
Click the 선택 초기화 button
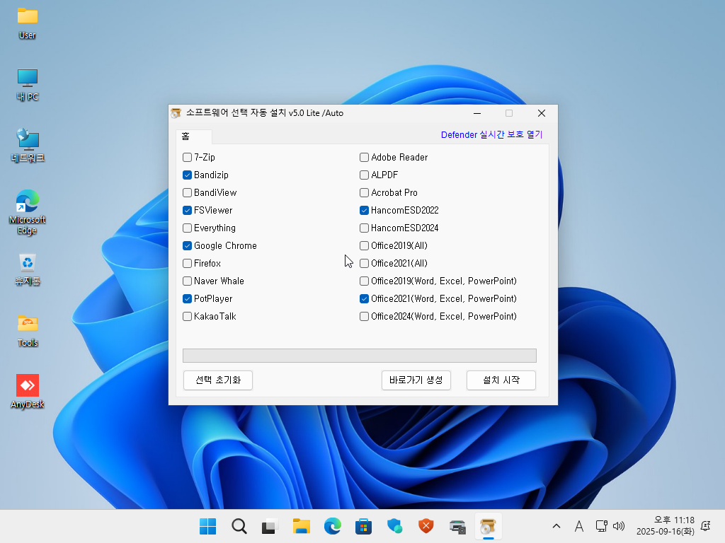pos(218,380)
